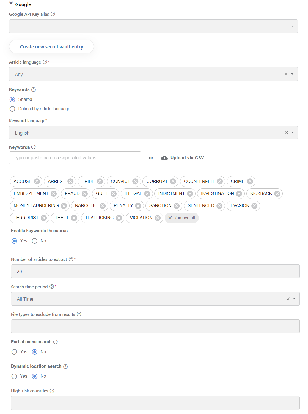Show help for Dynamic location search

[x=65, y=366]
